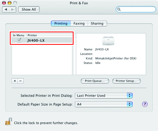Click the In Menu column header

(x=19, y=35)
